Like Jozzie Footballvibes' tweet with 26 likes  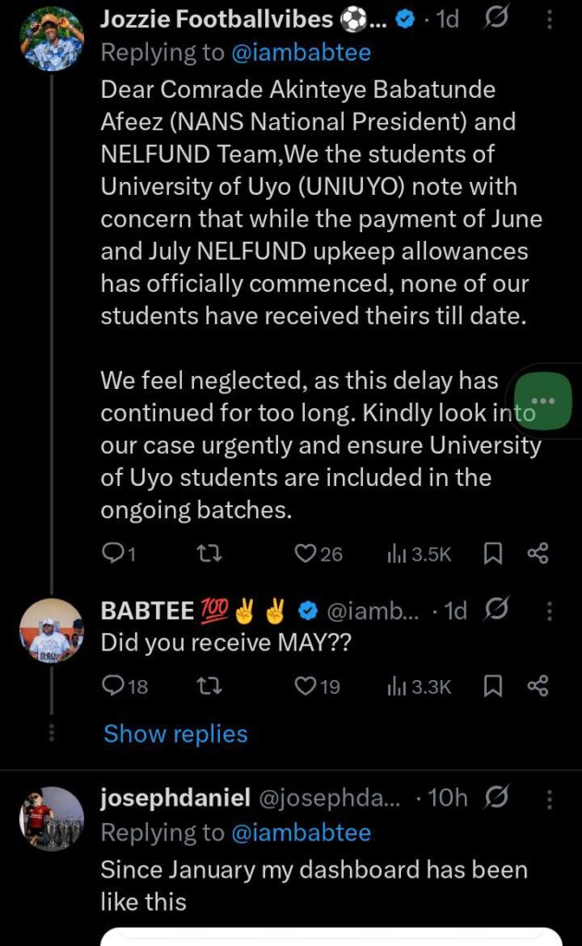click(305, 553)
